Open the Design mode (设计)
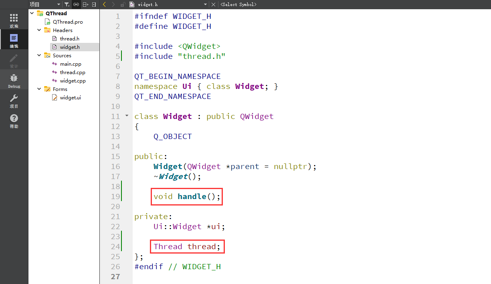Screen dimensions: 491x284 14,60
